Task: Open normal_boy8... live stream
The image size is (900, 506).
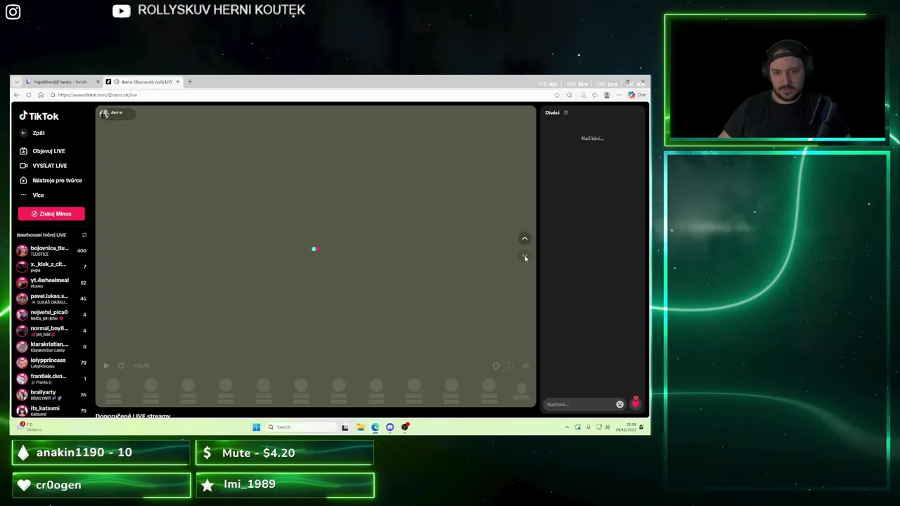Action: [51, 330]
